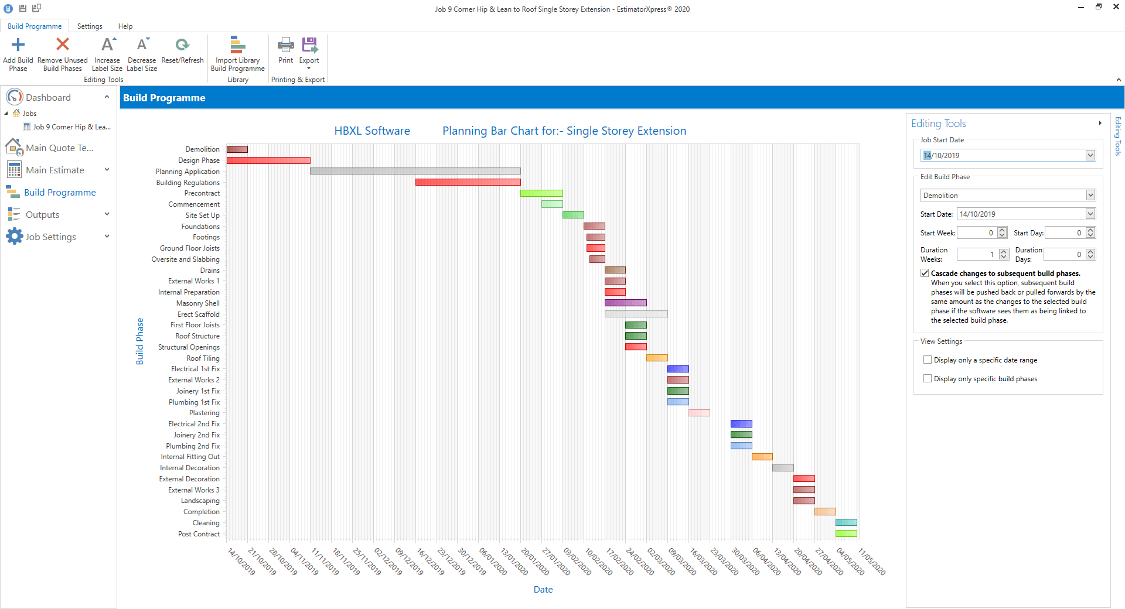Open the Edit Build Phase Demolition dropdown
The height and width of the screenshot is (609, 1125).
1090,195
